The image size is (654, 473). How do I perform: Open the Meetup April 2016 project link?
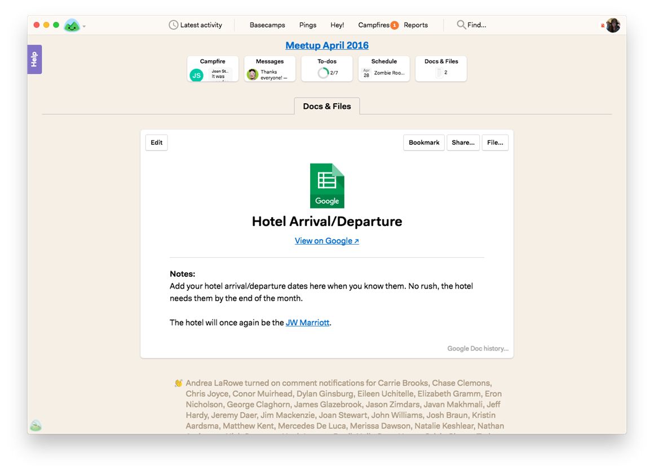point(327,45)
